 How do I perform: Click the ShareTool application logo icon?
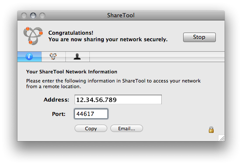click(x=33, y=36)
